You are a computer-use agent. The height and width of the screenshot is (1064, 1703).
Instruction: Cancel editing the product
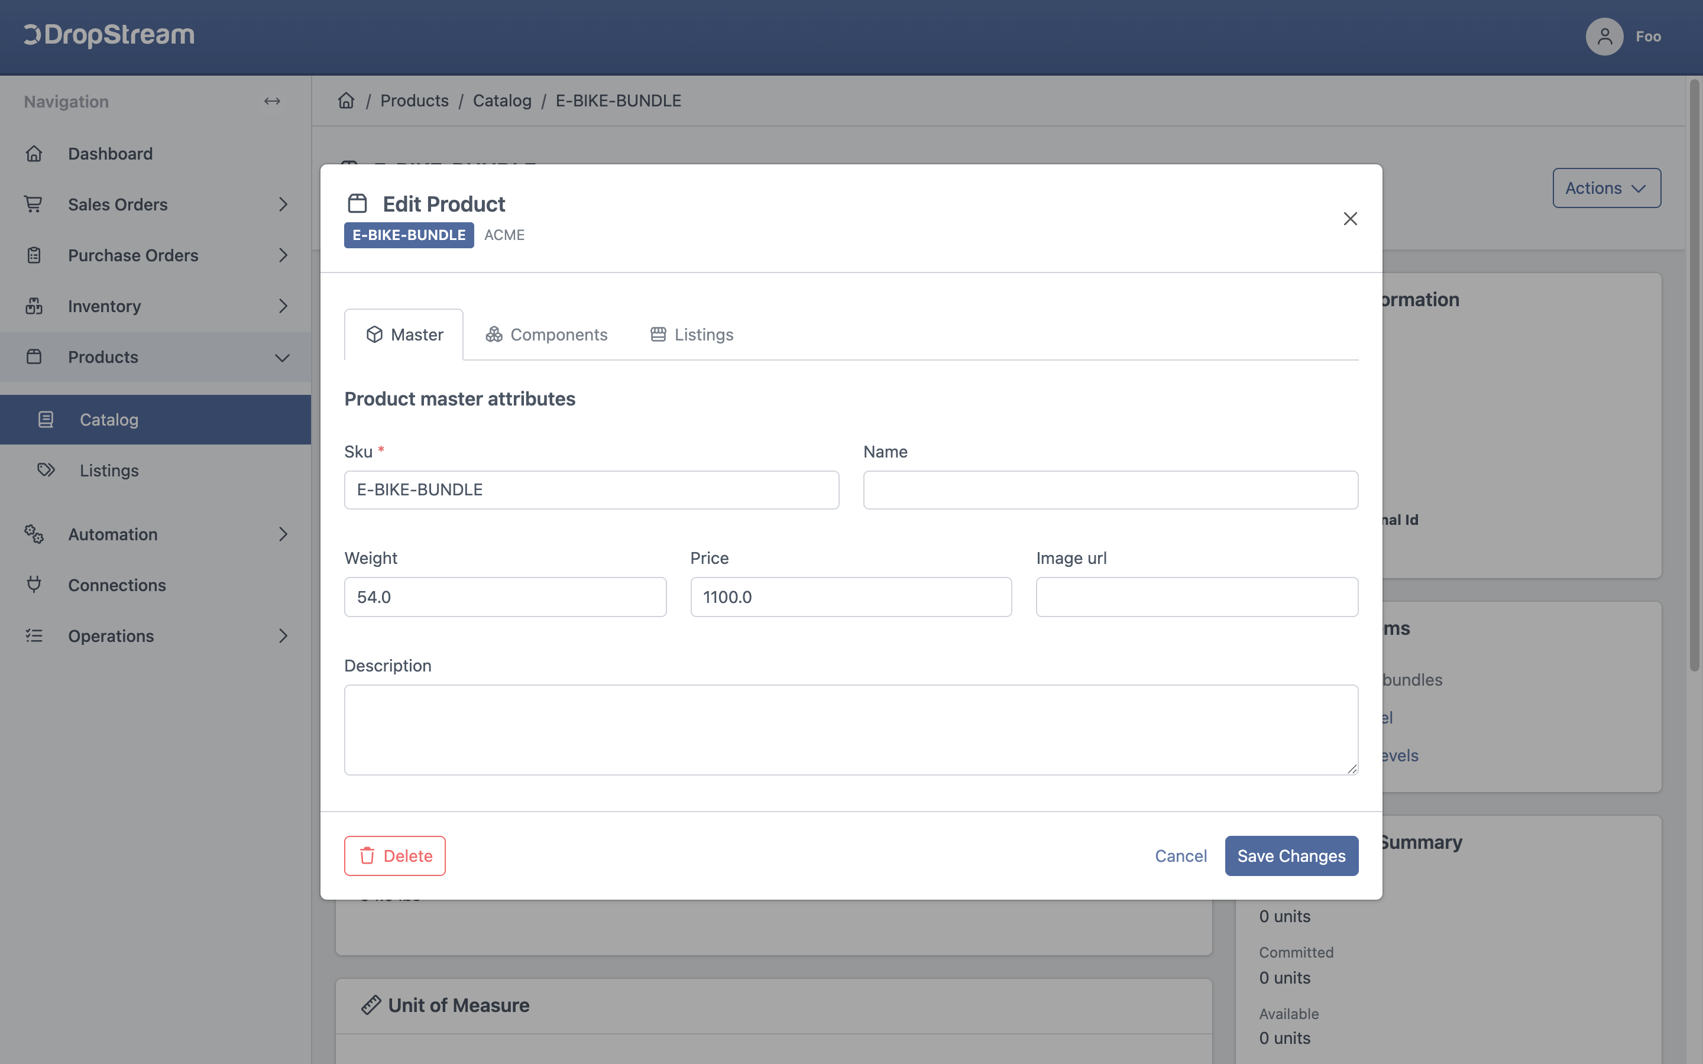click(x=1180, y=856)
